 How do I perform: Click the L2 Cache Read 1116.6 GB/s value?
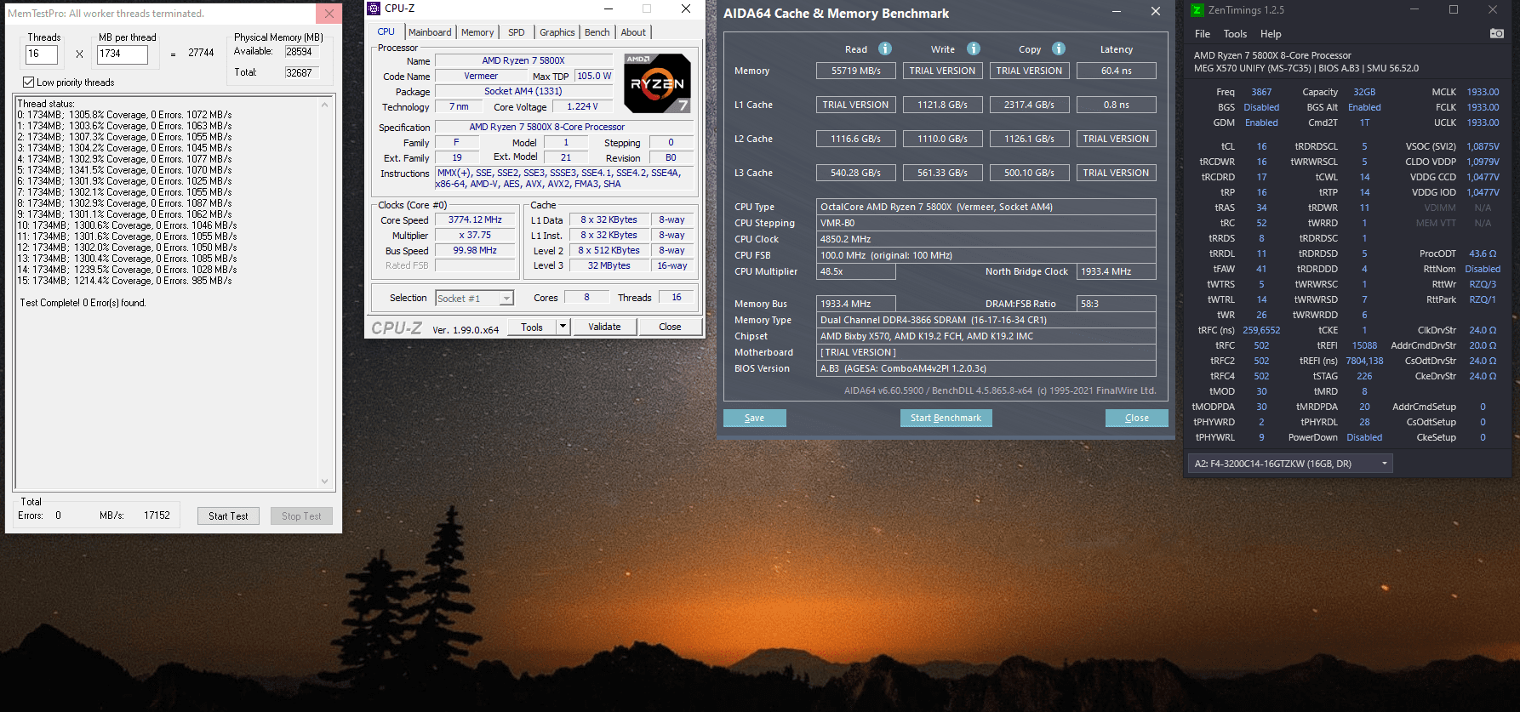855,139
